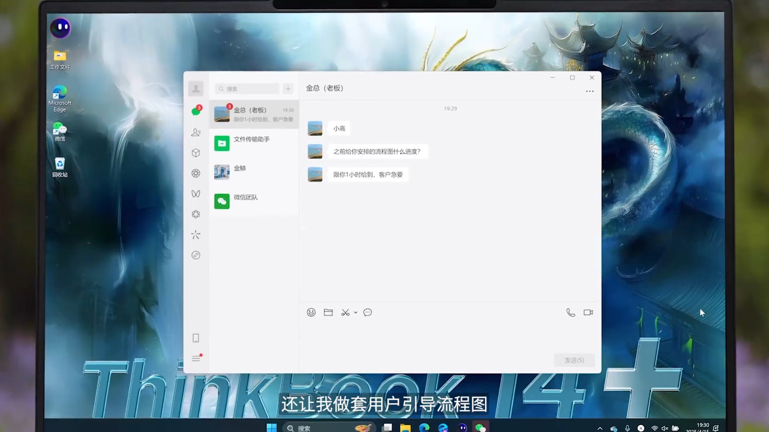Select the 金总（老板） conversation
Viewport: 769px width, 432px height.
click(x=254, y=114)
